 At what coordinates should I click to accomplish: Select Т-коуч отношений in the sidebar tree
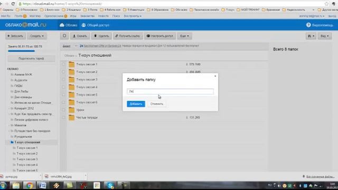(27, 142)
